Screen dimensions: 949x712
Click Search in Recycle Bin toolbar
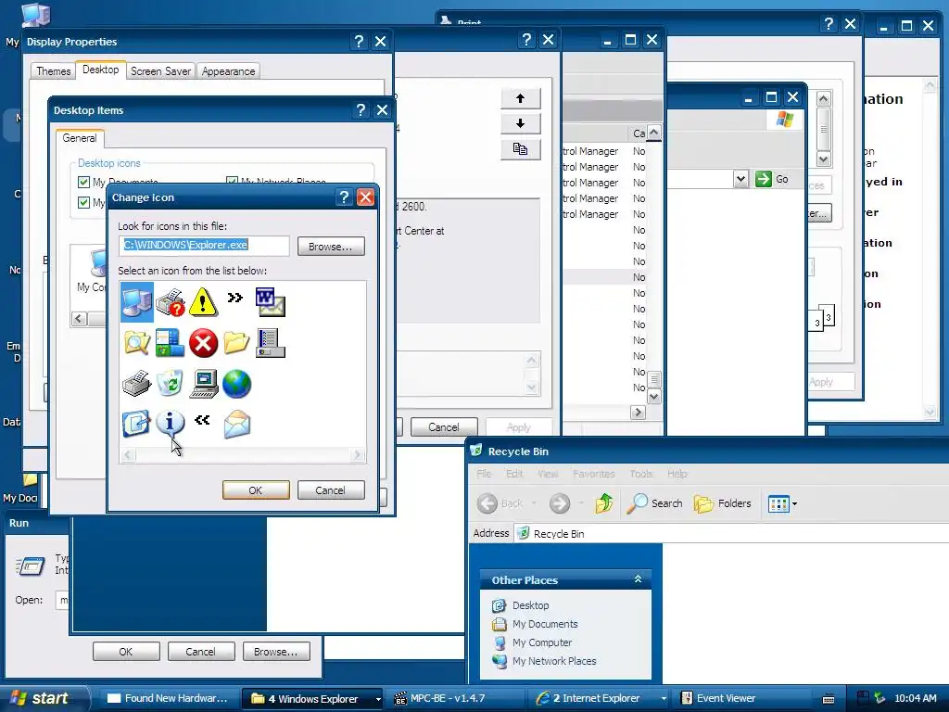[654, 503]
